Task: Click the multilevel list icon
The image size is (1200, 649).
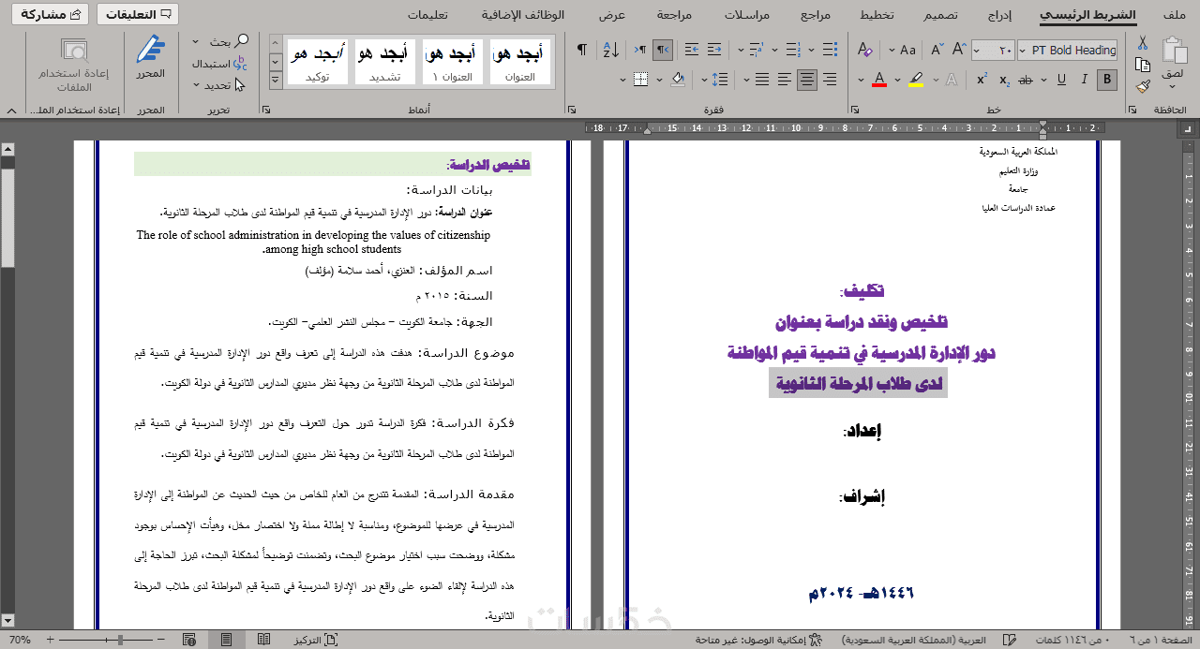Action: (x=756, y=50)
